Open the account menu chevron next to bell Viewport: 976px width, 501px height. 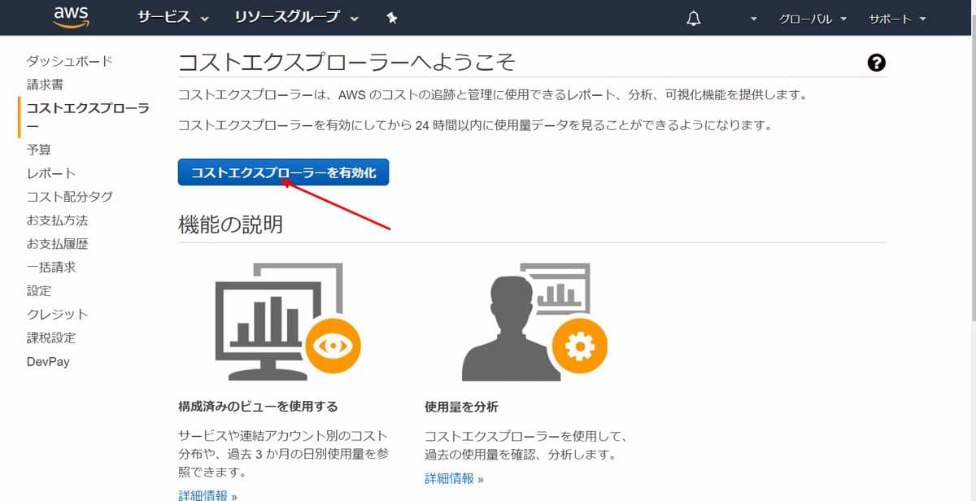(752, 18)
